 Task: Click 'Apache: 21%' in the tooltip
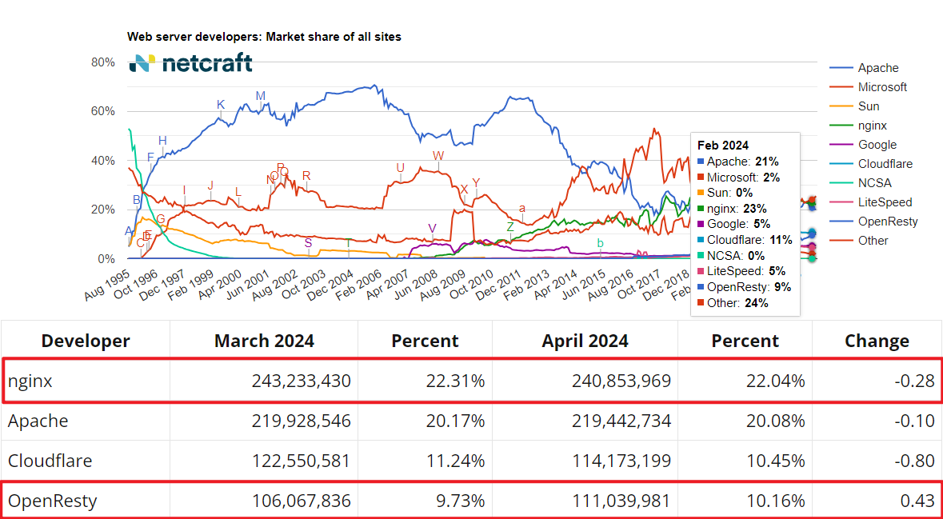(x=738, y=162)
